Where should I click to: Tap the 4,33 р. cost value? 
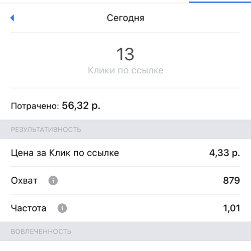(x=224, y=153)
